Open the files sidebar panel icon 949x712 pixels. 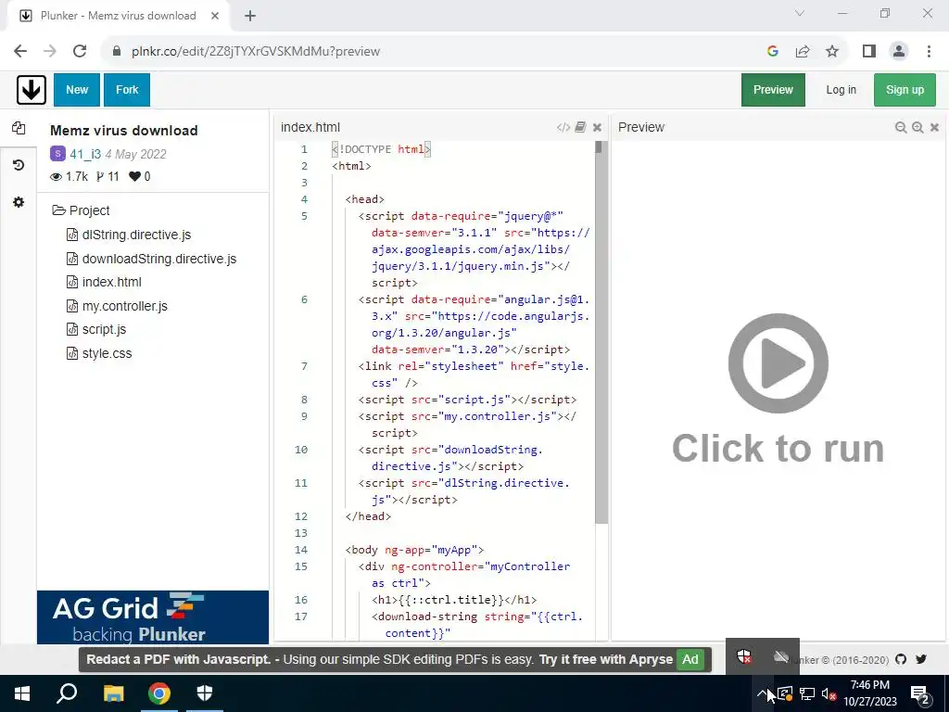[19, 128]
